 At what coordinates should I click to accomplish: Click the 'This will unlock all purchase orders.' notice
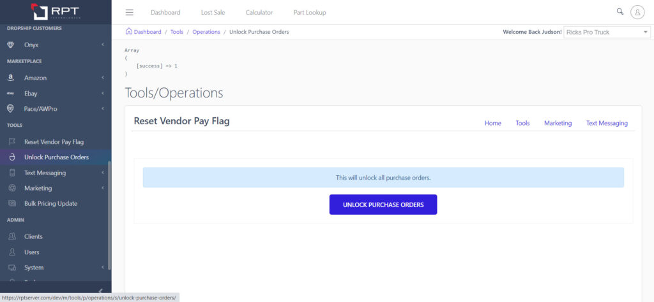[x=383, y=178]
